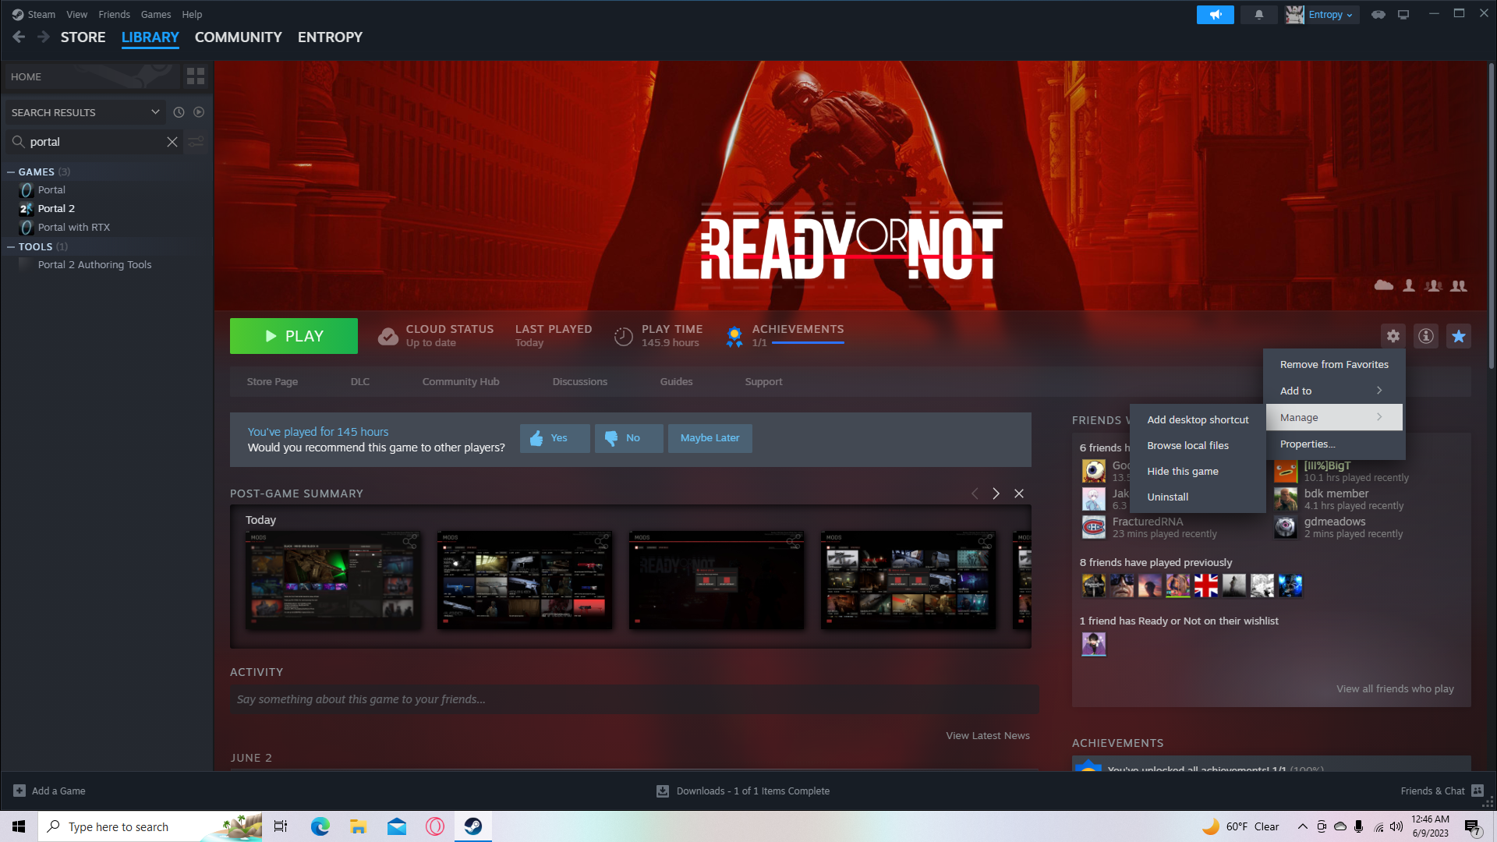The image size is (1497, 842).
Task: Switch library to grid collections view
Action: pos(196,76)
